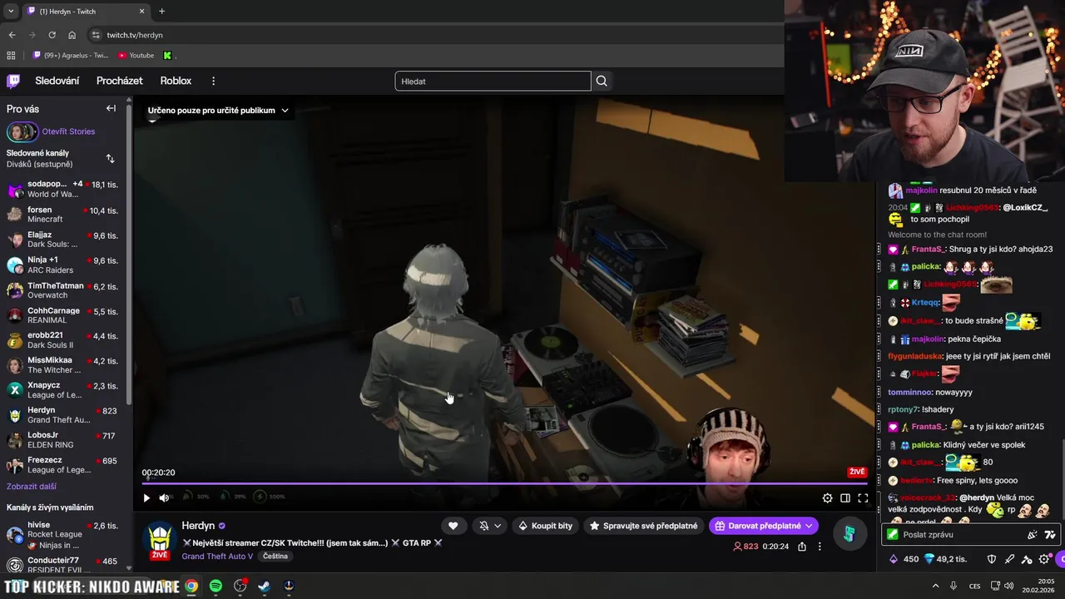Screen dimensions: 1065x599
Task: Open Freezecz channel in sidebar
Action: (62, 464)
